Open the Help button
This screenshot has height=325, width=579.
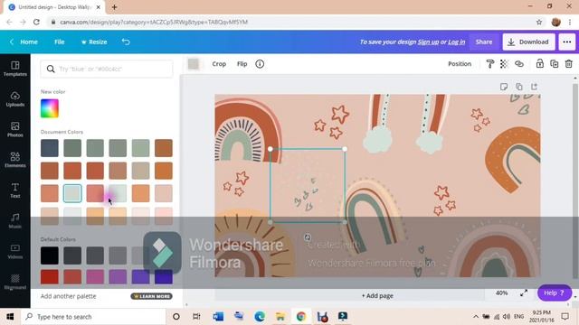click(555, 292)
